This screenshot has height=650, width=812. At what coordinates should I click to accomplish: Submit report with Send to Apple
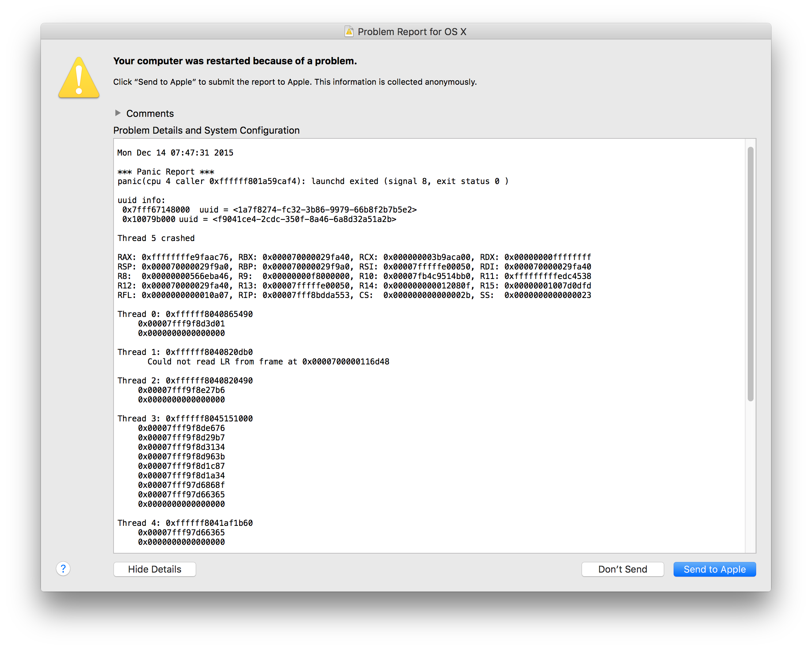pyautogui.click(x=714, y=569)
